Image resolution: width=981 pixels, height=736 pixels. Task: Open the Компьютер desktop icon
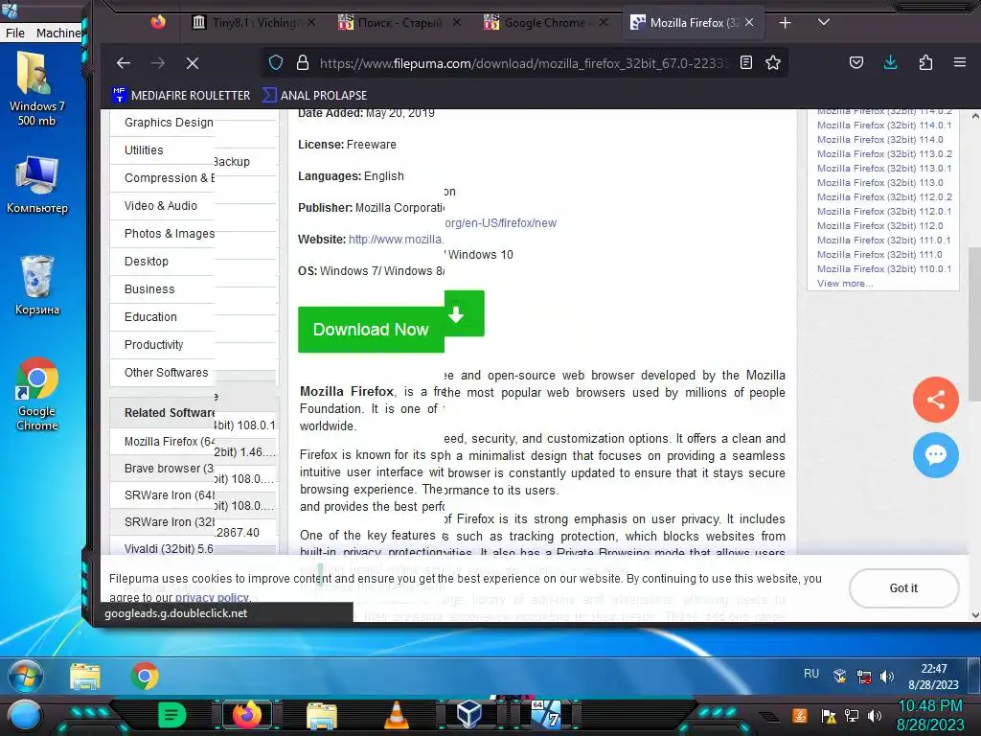tap(36, 183)
